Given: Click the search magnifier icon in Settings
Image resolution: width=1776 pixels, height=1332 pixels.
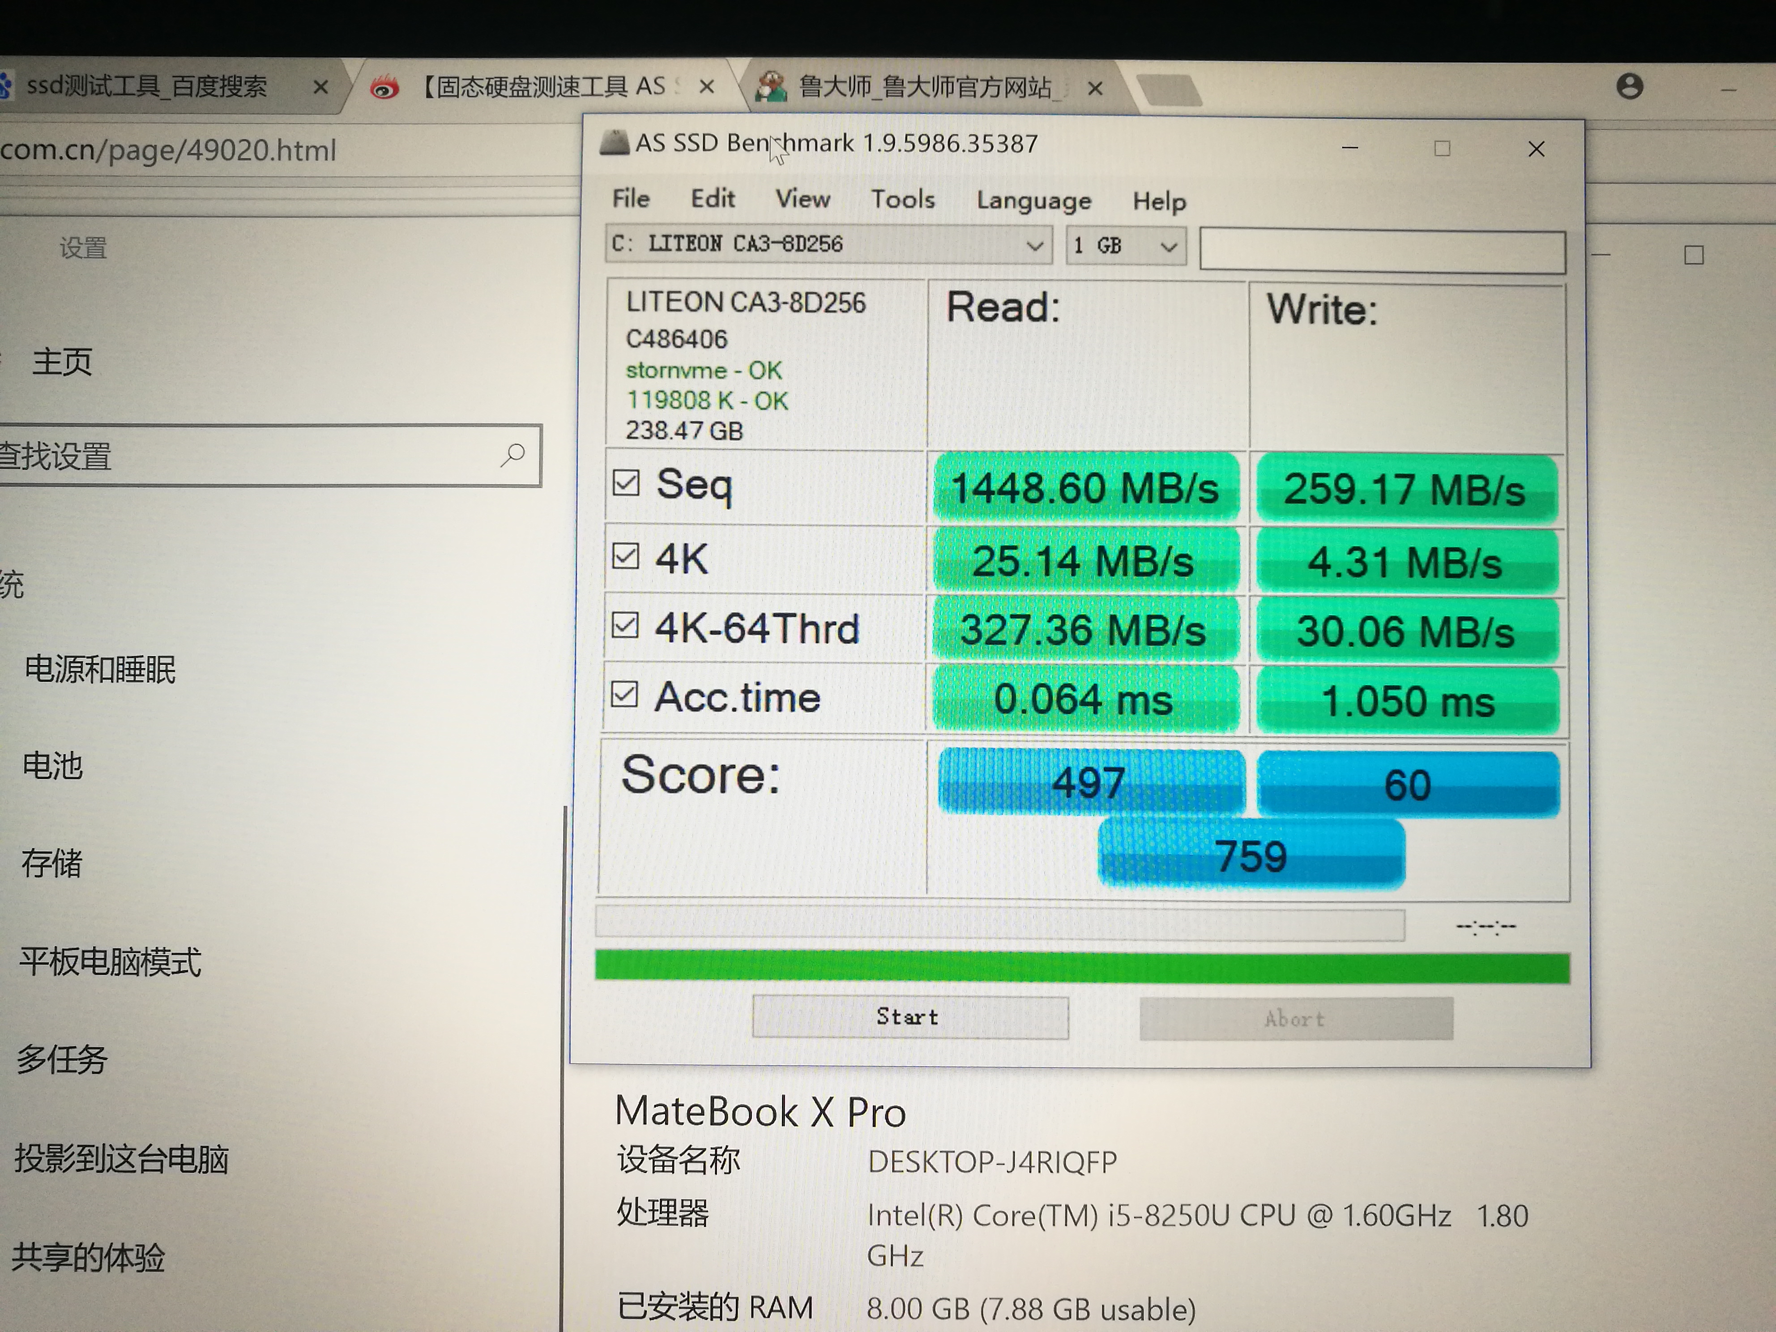Looking at the screenshot, I should coord(512,455).
